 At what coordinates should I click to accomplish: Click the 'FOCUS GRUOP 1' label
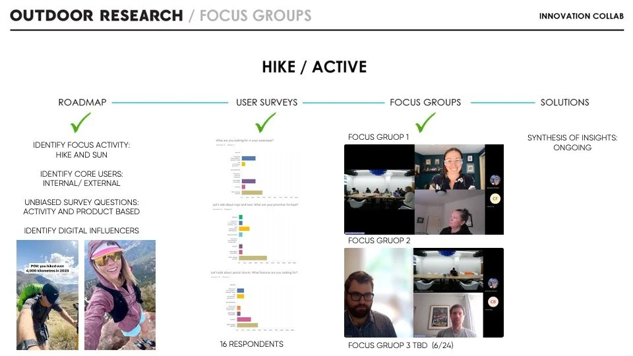pyautogui.click(x=378, y=137)
